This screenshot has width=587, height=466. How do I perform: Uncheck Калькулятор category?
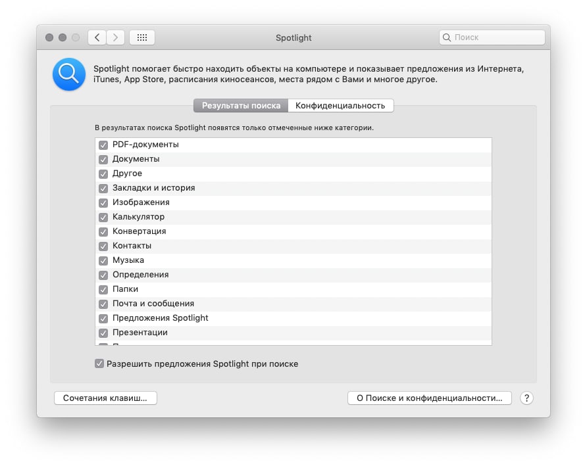pyautogui.click(x=103, y=218)
